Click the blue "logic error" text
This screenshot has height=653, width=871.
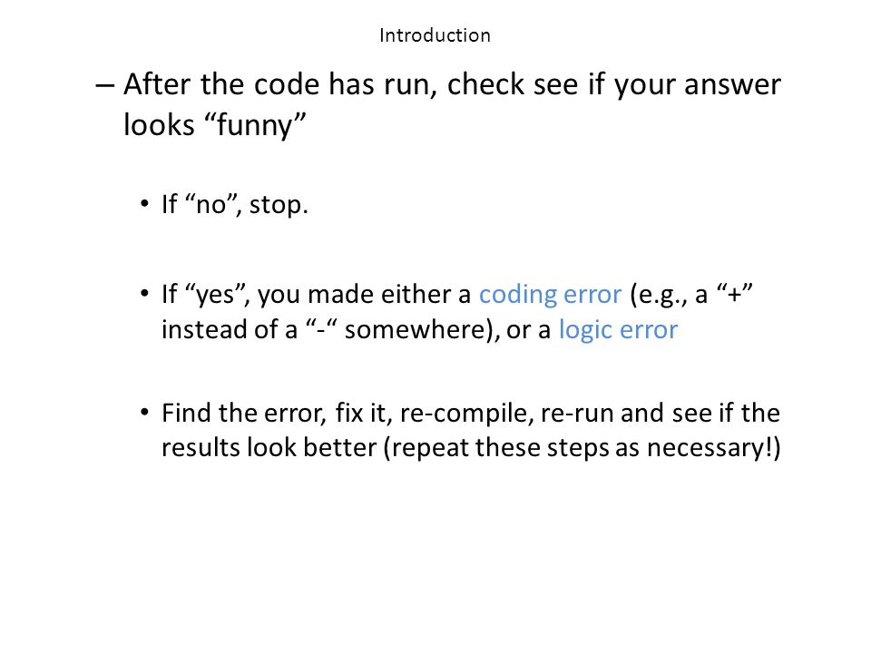618,330
